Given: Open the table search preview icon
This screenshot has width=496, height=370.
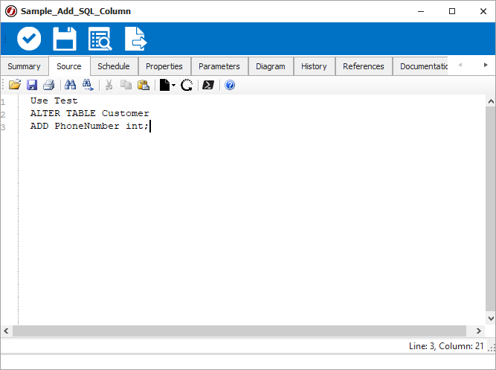Looking at the screenshot, I should pos(100,39).
